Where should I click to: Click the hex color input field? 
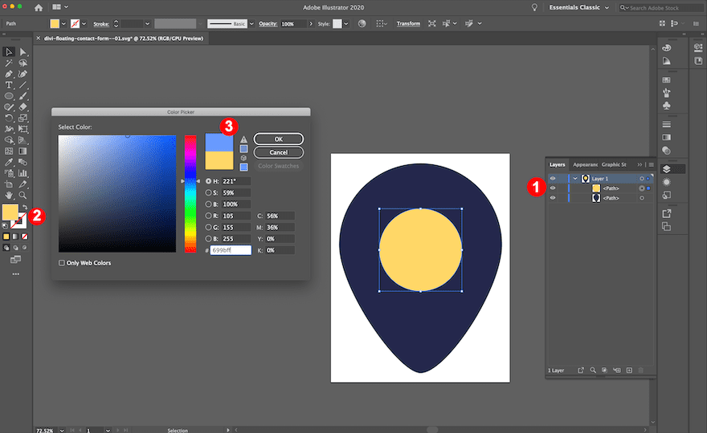point(231,250)
